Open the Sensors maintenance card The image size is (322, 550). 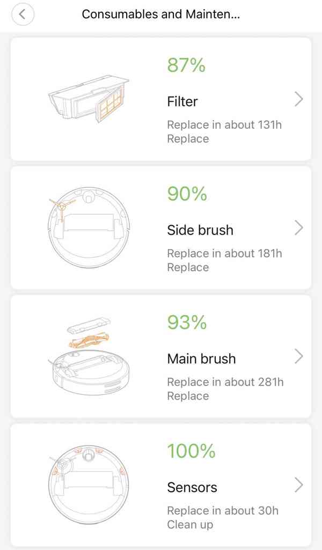(161, 483)
